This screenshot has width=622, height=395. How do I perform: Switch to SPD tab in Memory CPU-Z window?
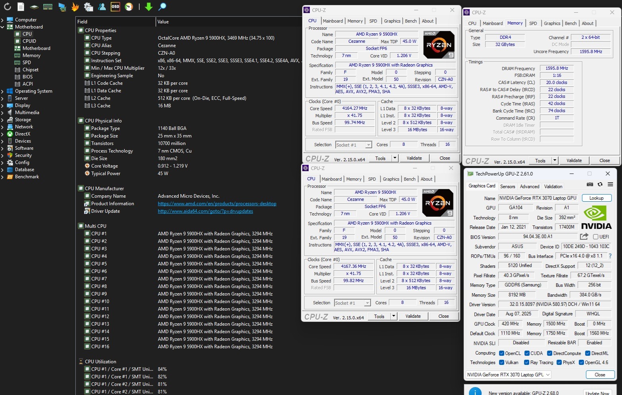(x=533, y=23)
